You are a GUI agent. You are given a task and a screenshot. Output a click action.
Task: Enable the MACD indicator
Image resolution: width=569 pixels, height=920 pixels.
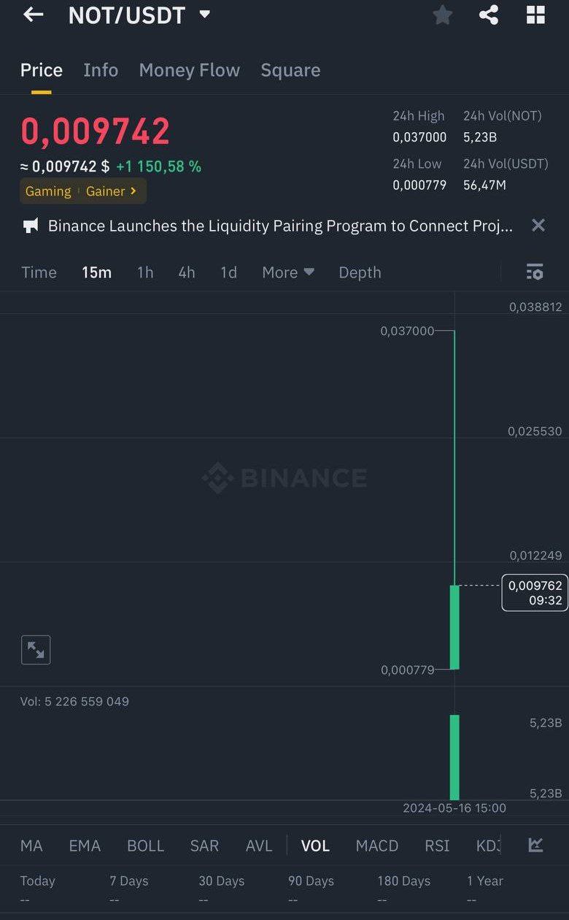pyautogui.click(x=376, y=846)
